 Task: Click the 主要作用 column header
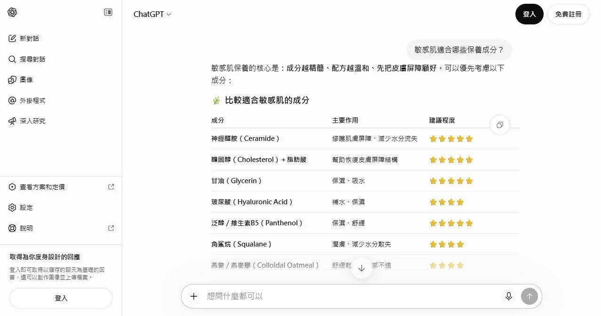pyautogui.click(x=345, y=120)
